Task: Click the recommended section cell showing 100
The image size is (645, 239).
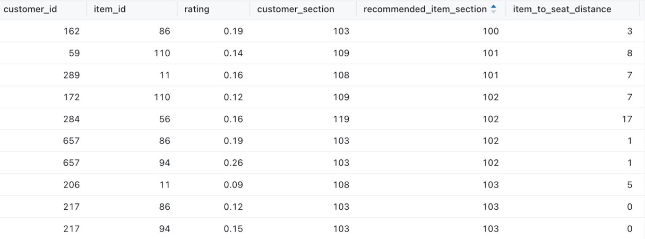Action: (491, 31)
